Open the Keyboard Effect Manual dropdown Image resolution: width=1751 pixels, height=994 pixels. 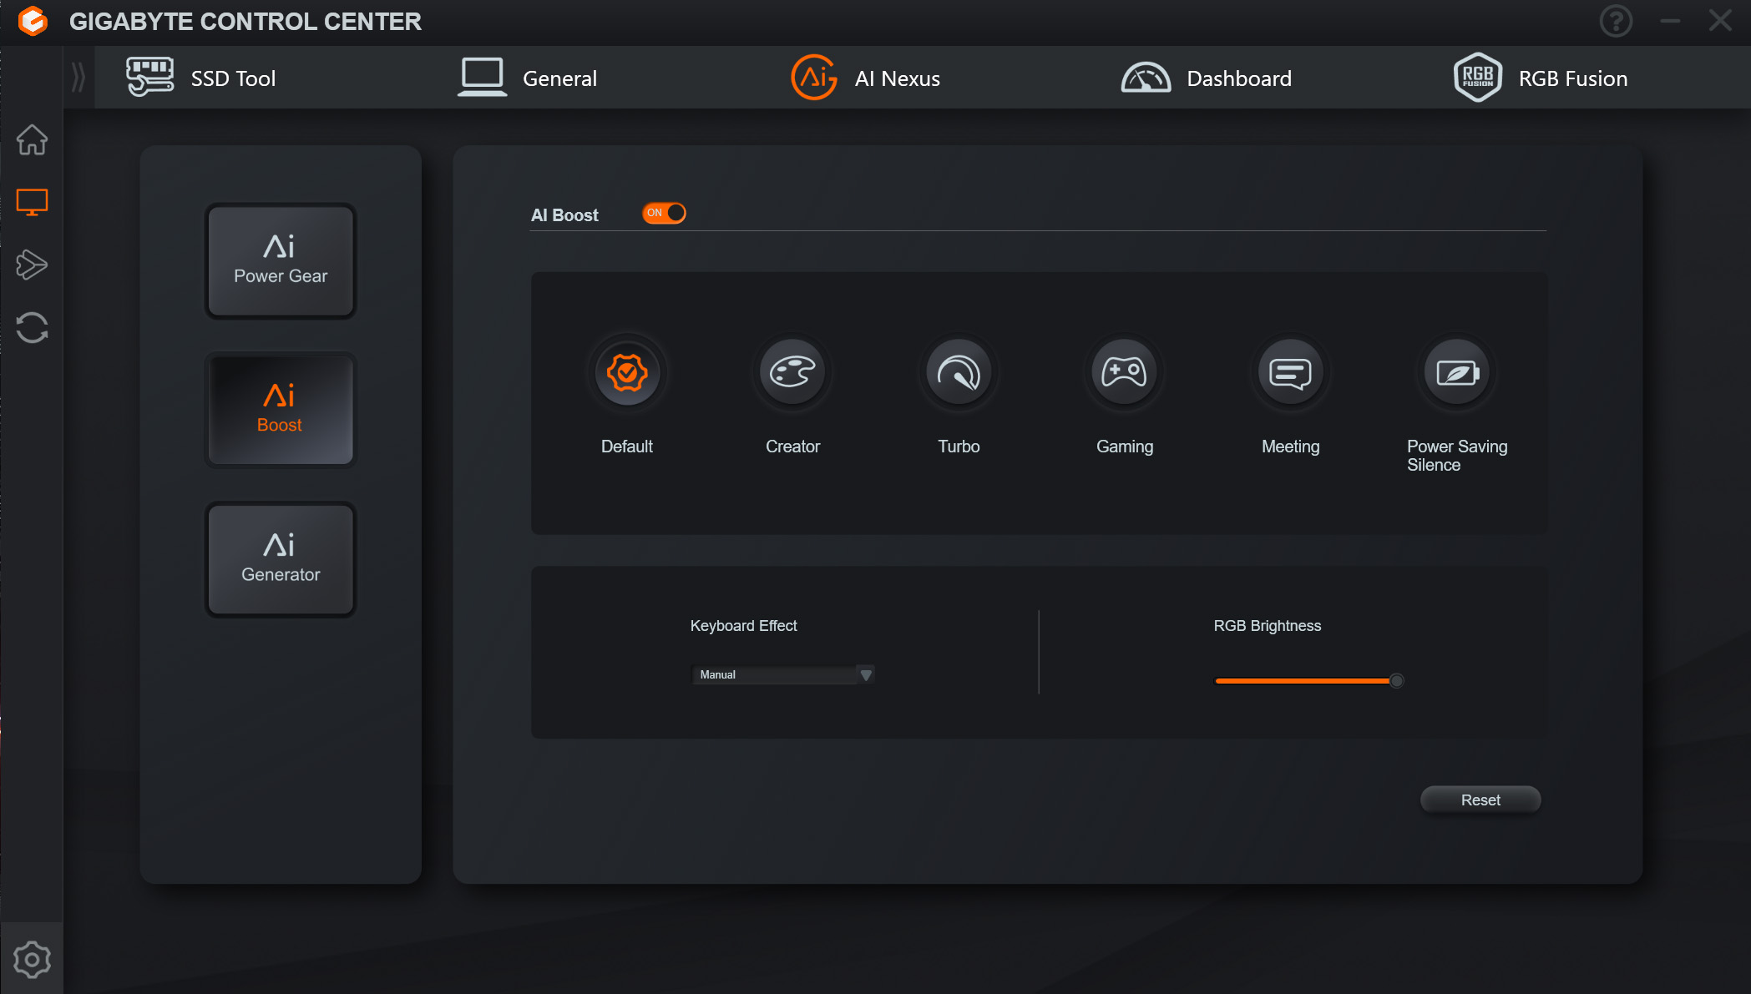774,674
